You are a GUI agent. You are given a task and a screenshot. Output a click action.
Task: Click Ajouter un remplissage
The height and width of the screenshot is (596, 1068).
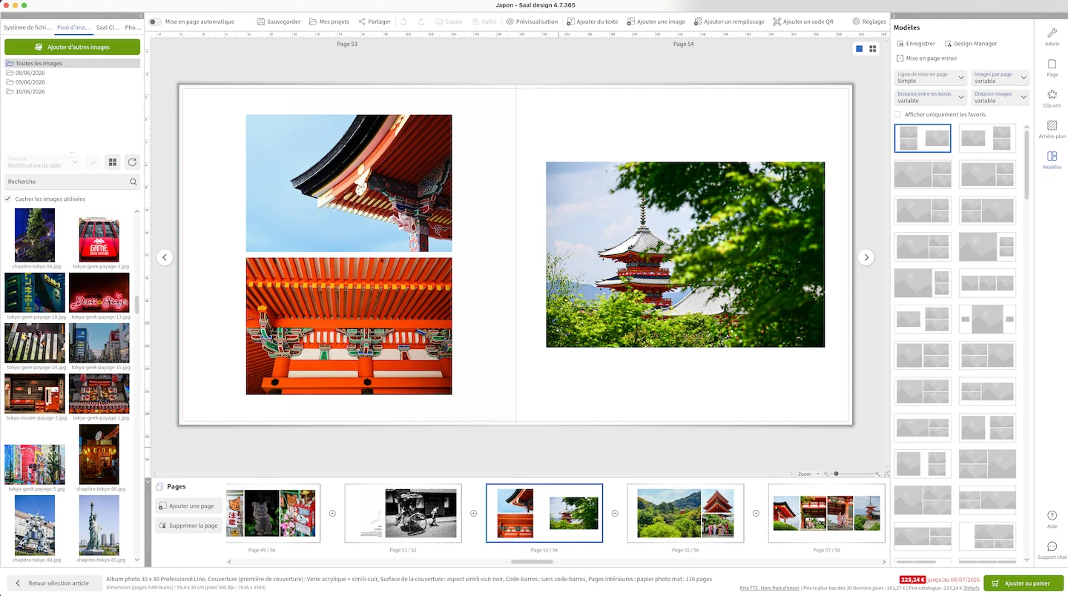(x=729, y=21)
